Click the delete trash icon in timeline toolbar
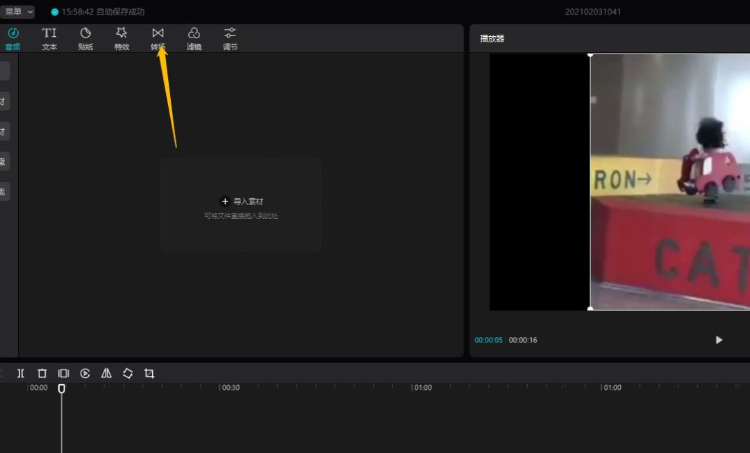Viewport: 750px width, 453px height. [42, 374]
